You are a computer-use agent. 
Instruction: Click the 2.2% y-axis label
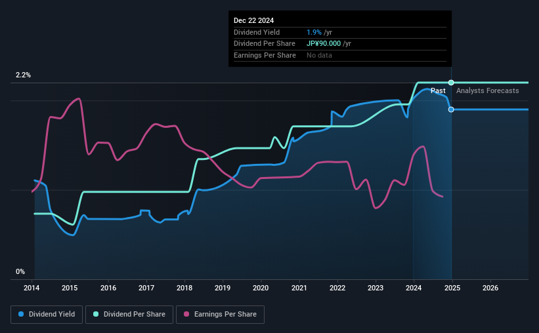23,75
